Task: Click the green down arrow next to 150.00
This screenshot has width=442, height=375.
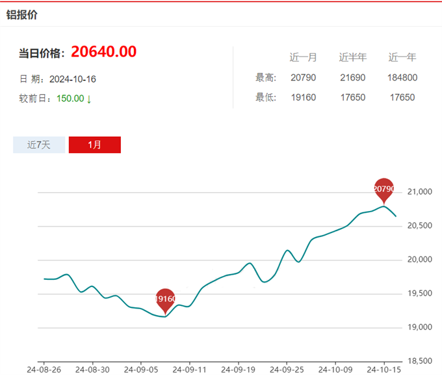Action: [x=89, y=99]
